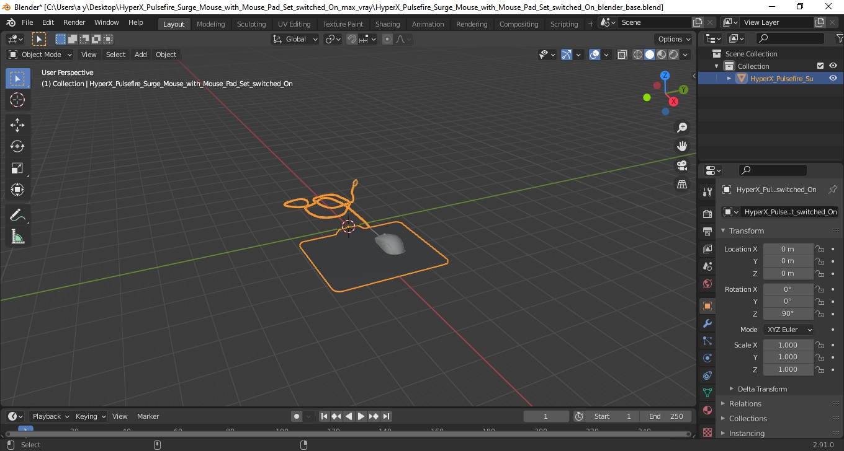The image size is (844, 451).
Task: Switch to material preview shading
Action: point(662,55)
